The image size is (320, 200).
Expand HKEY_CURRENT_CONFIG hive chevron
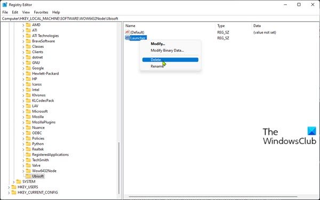(9, 193)
